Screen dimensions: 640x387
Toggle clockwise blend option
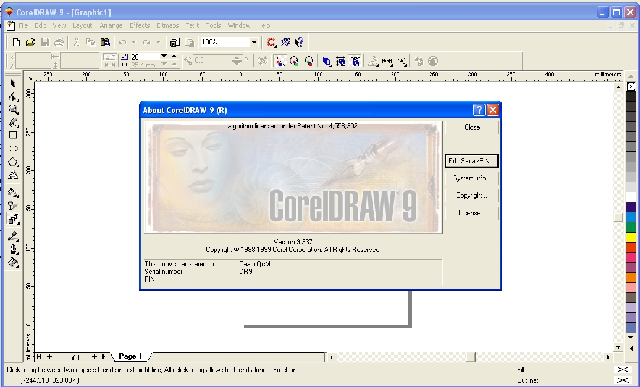coord(294,61)
